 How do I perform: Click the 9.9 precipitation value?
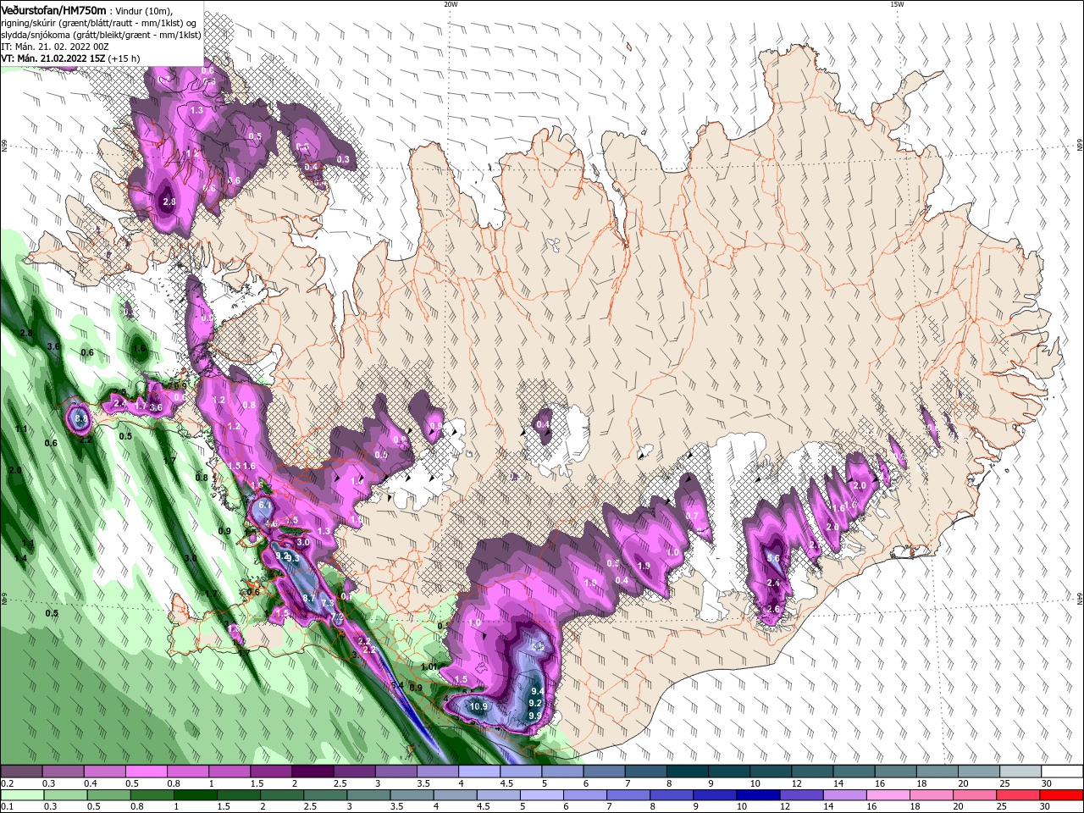[534, 716]
